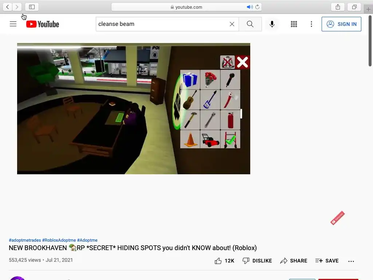Open the YouTube hamburger guide menu

(x=13, y=24)
